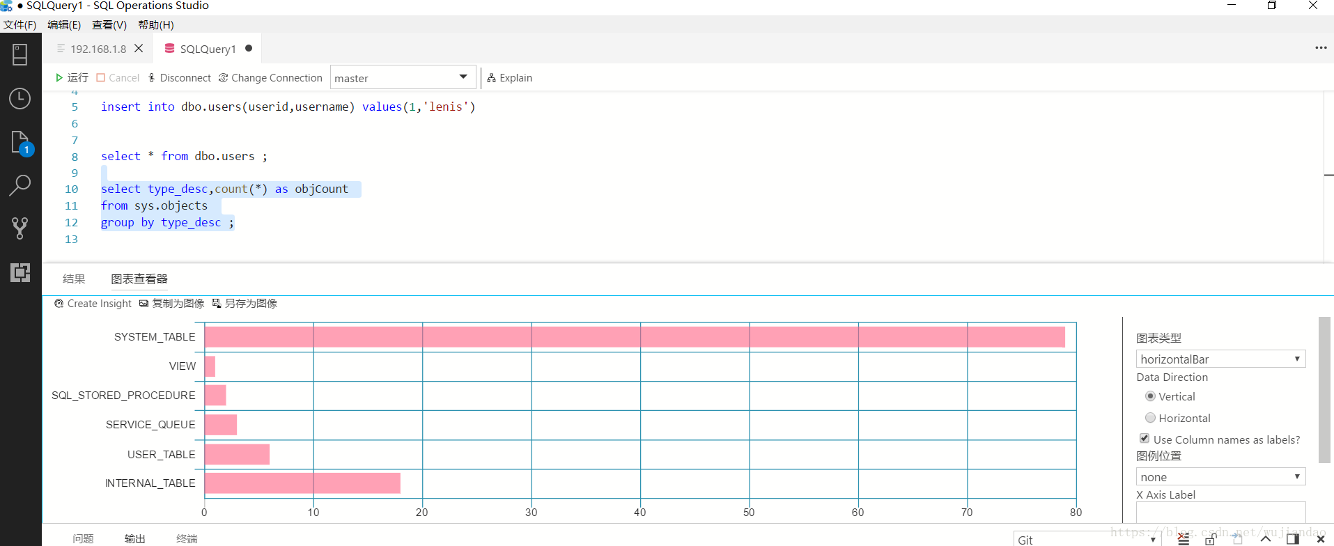Open the Git output channel dropdown
The image size is (1334, 546).
[x=1087, y=539]
